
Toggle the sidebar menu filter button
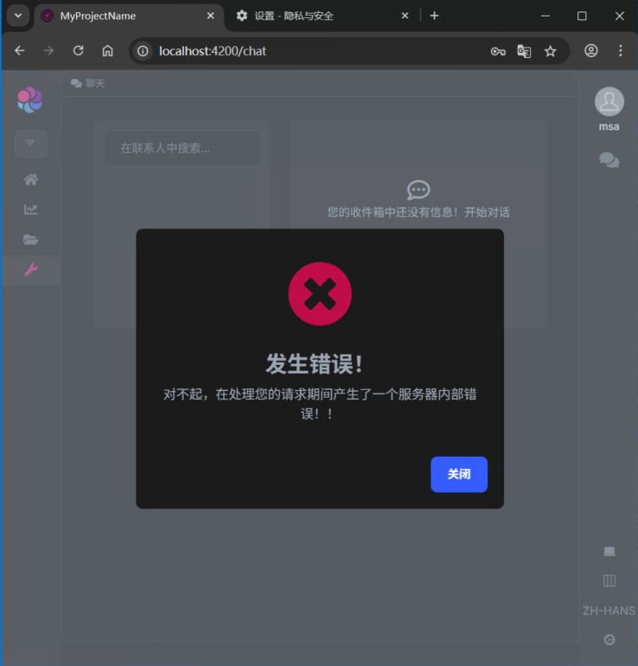[30, 143]
